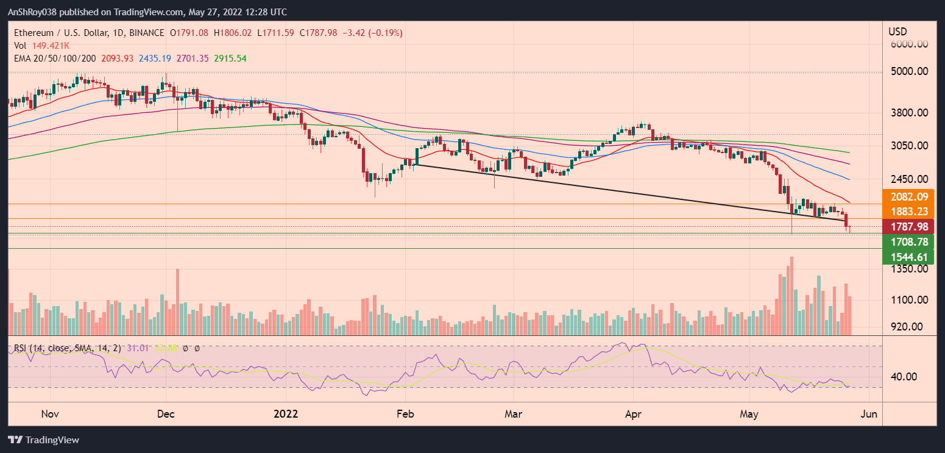Image resolution: width=945 pixels, height=453 pixels.
Task: Click the red 1787.98 current price tag
Action: [x=911, y=226]
